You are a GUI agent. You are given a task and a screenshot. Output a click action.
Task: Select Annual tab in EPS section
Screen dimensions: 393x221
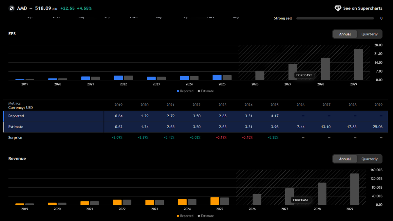[345, 34]
